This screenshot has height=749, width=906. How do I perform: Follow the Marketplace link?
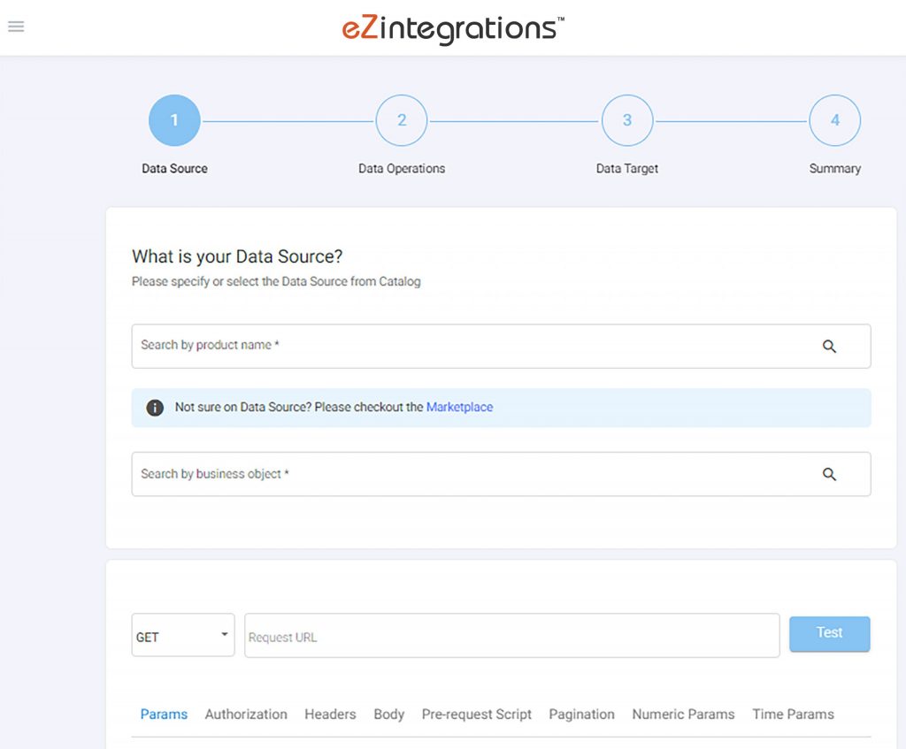pos(459,408)
